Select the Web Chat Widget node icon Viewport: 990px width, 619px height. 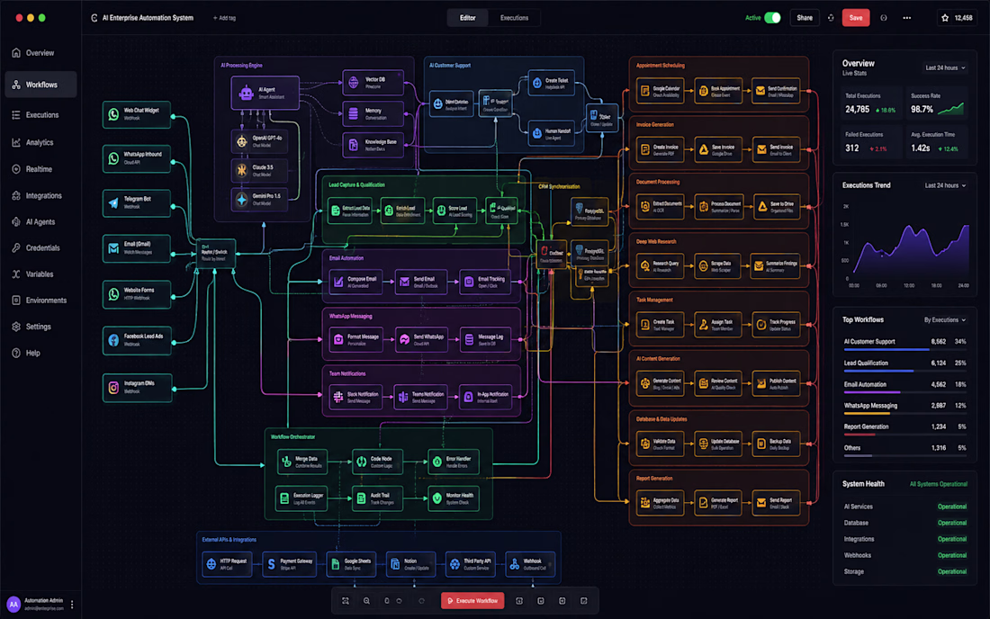(x=113, y=114)
